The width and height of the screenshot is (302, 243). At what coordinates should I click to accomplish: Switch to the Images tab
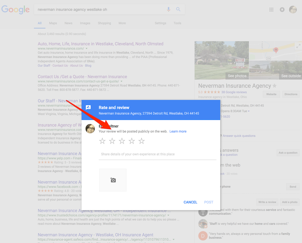85,23
